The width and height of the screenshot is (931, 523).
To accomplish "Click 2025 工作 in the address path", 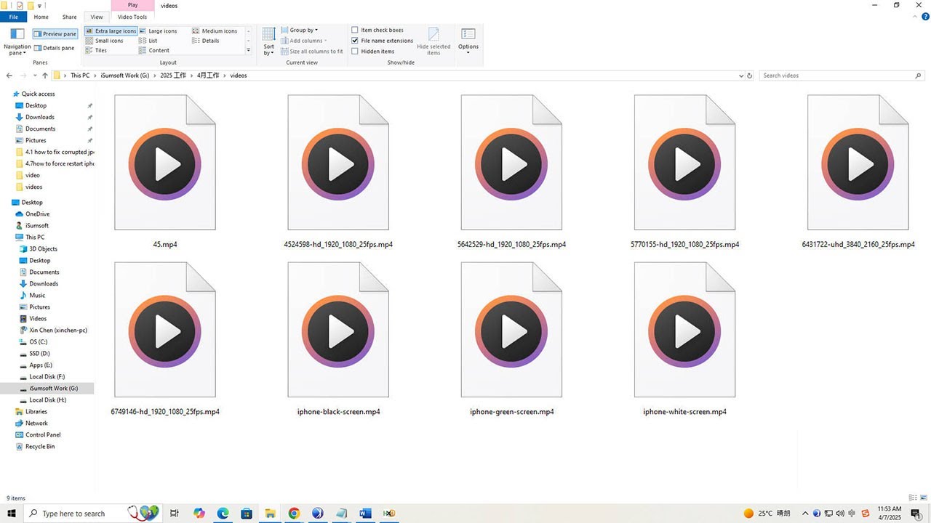I will pyautogui.click(x=173, y=76).
